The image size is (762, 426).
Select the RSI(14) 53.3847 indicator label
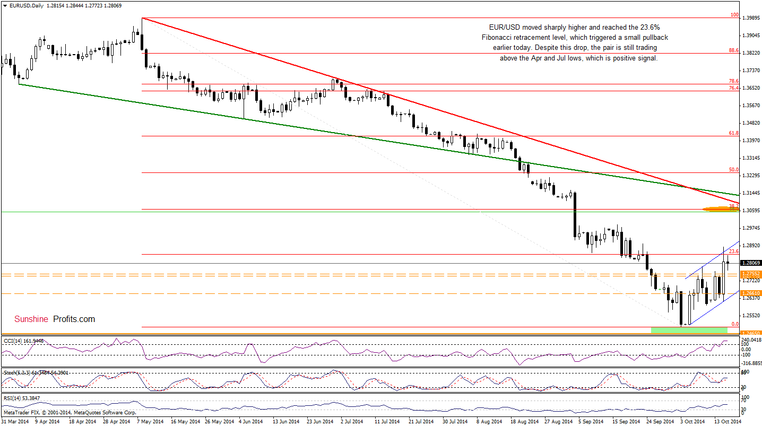point(21,398)
